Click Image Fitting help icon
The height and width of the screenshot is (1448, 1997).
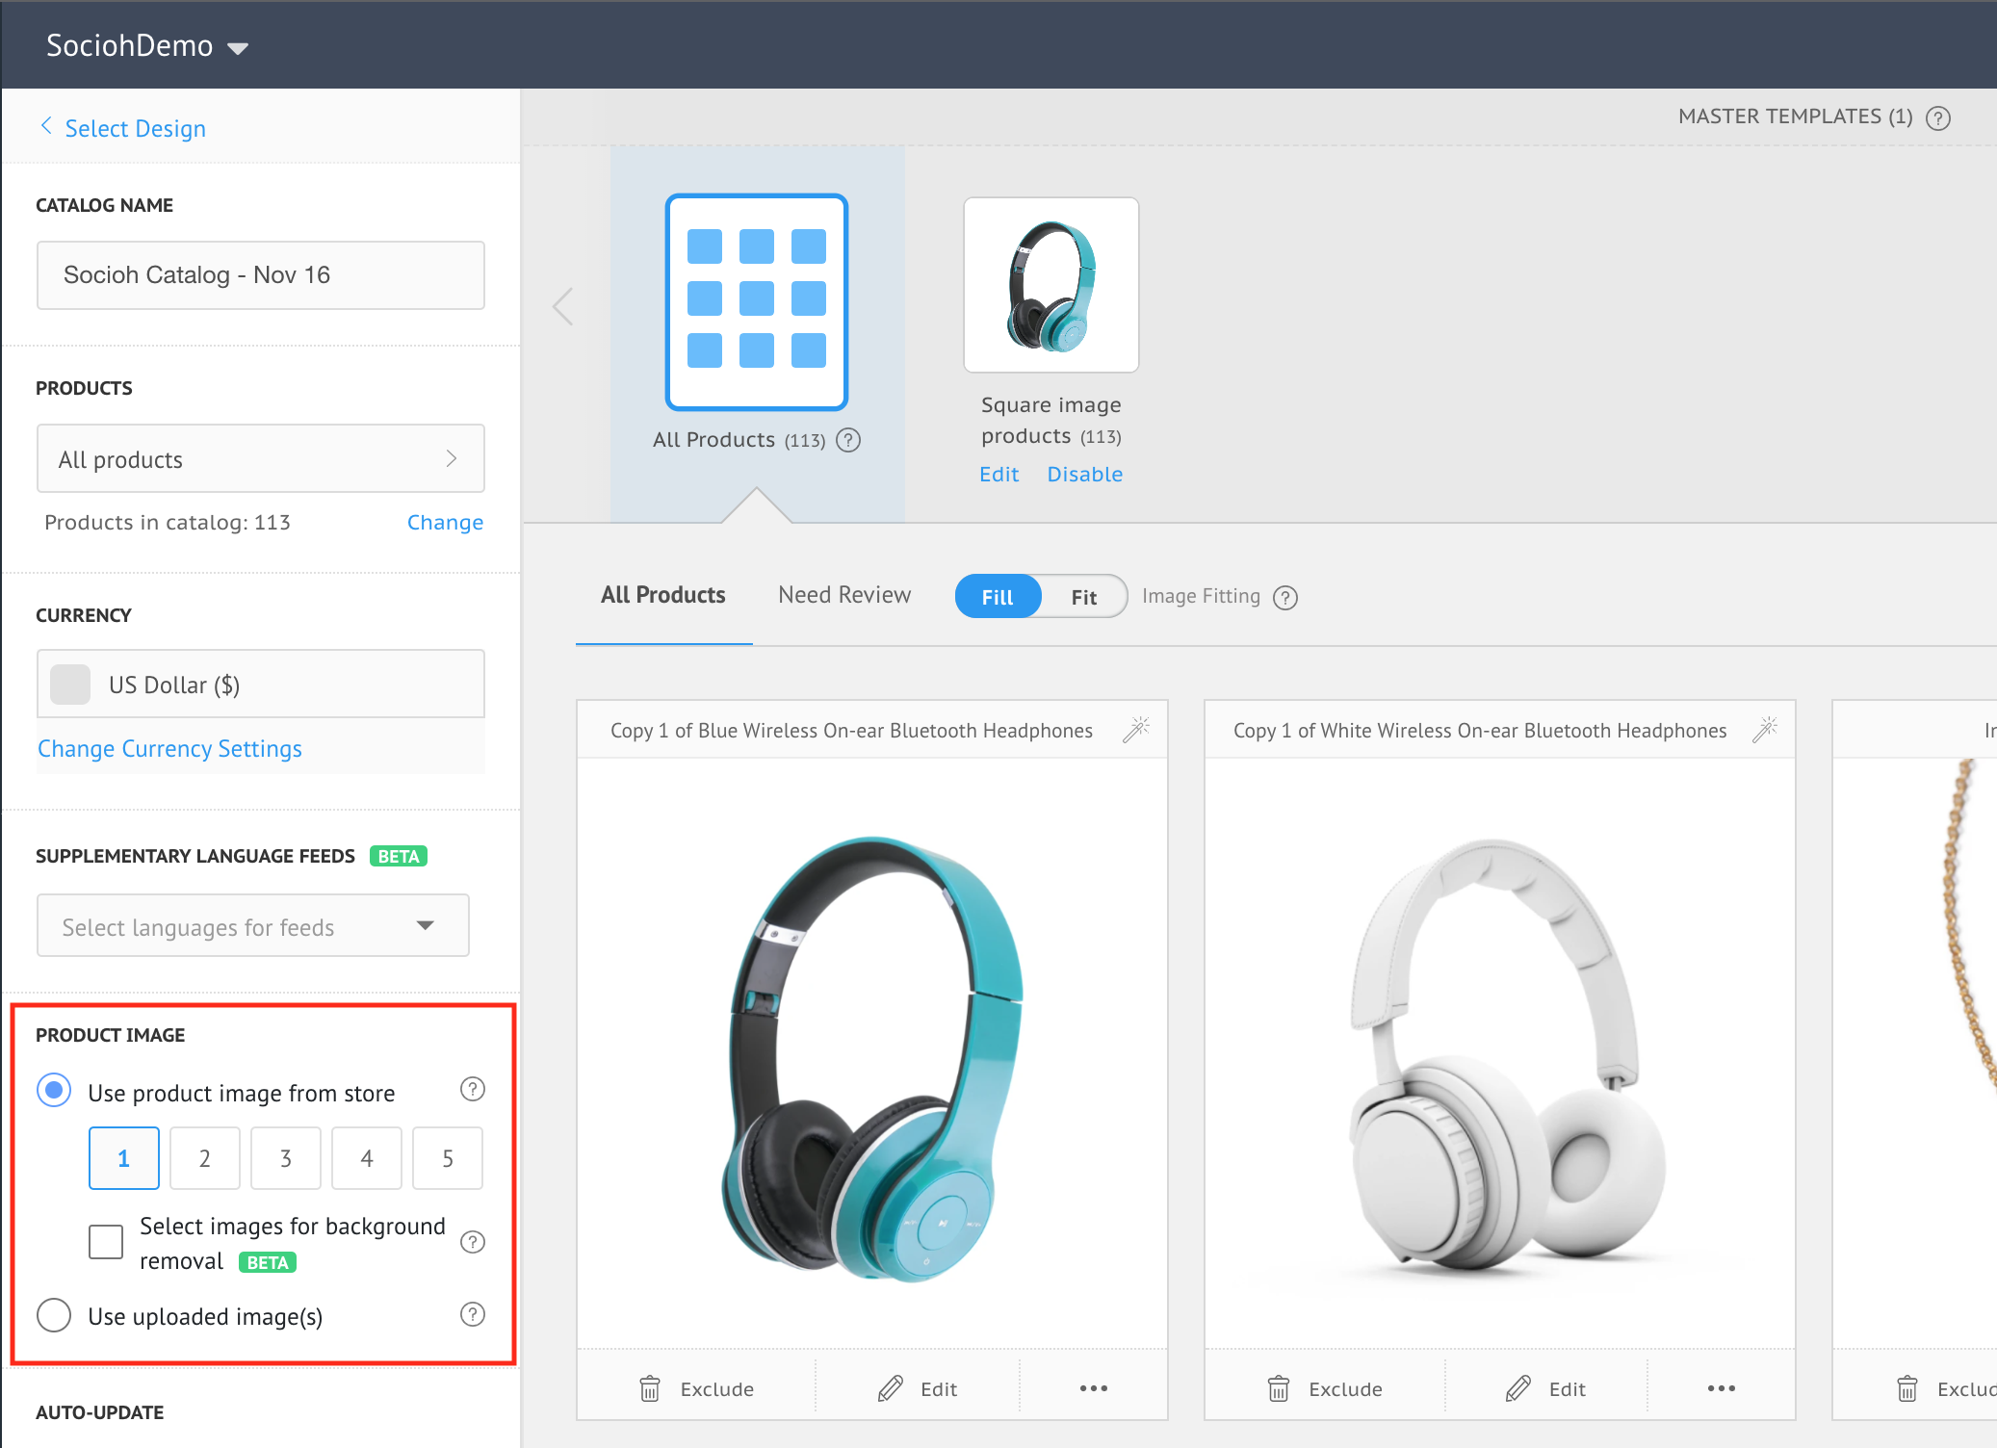coord(1285,598)
